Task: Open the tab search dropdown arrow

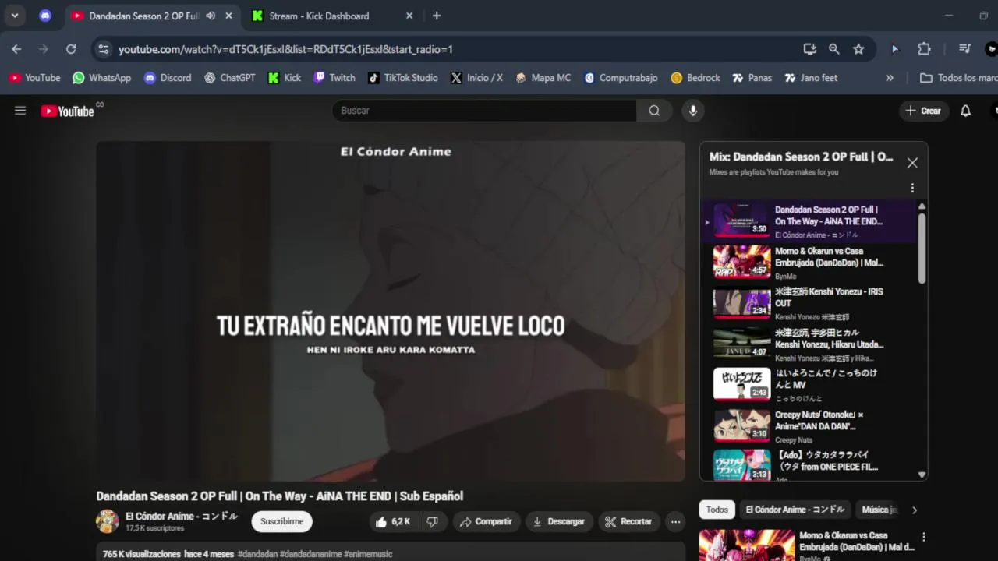Action: [x=14, y=16]
